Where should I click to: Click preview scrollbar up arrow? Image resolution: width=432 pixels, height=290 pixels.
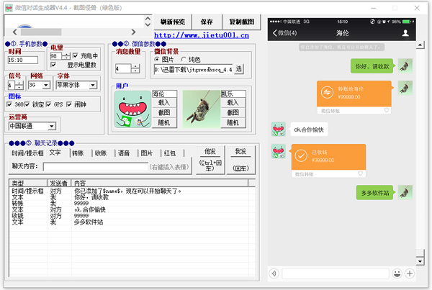(420, 45)
